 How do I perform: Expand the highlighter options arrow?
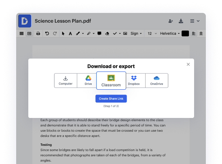click(93, 34)
